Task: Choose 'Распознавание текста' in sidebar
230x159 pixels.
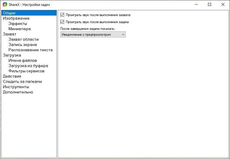Action: 30,50
